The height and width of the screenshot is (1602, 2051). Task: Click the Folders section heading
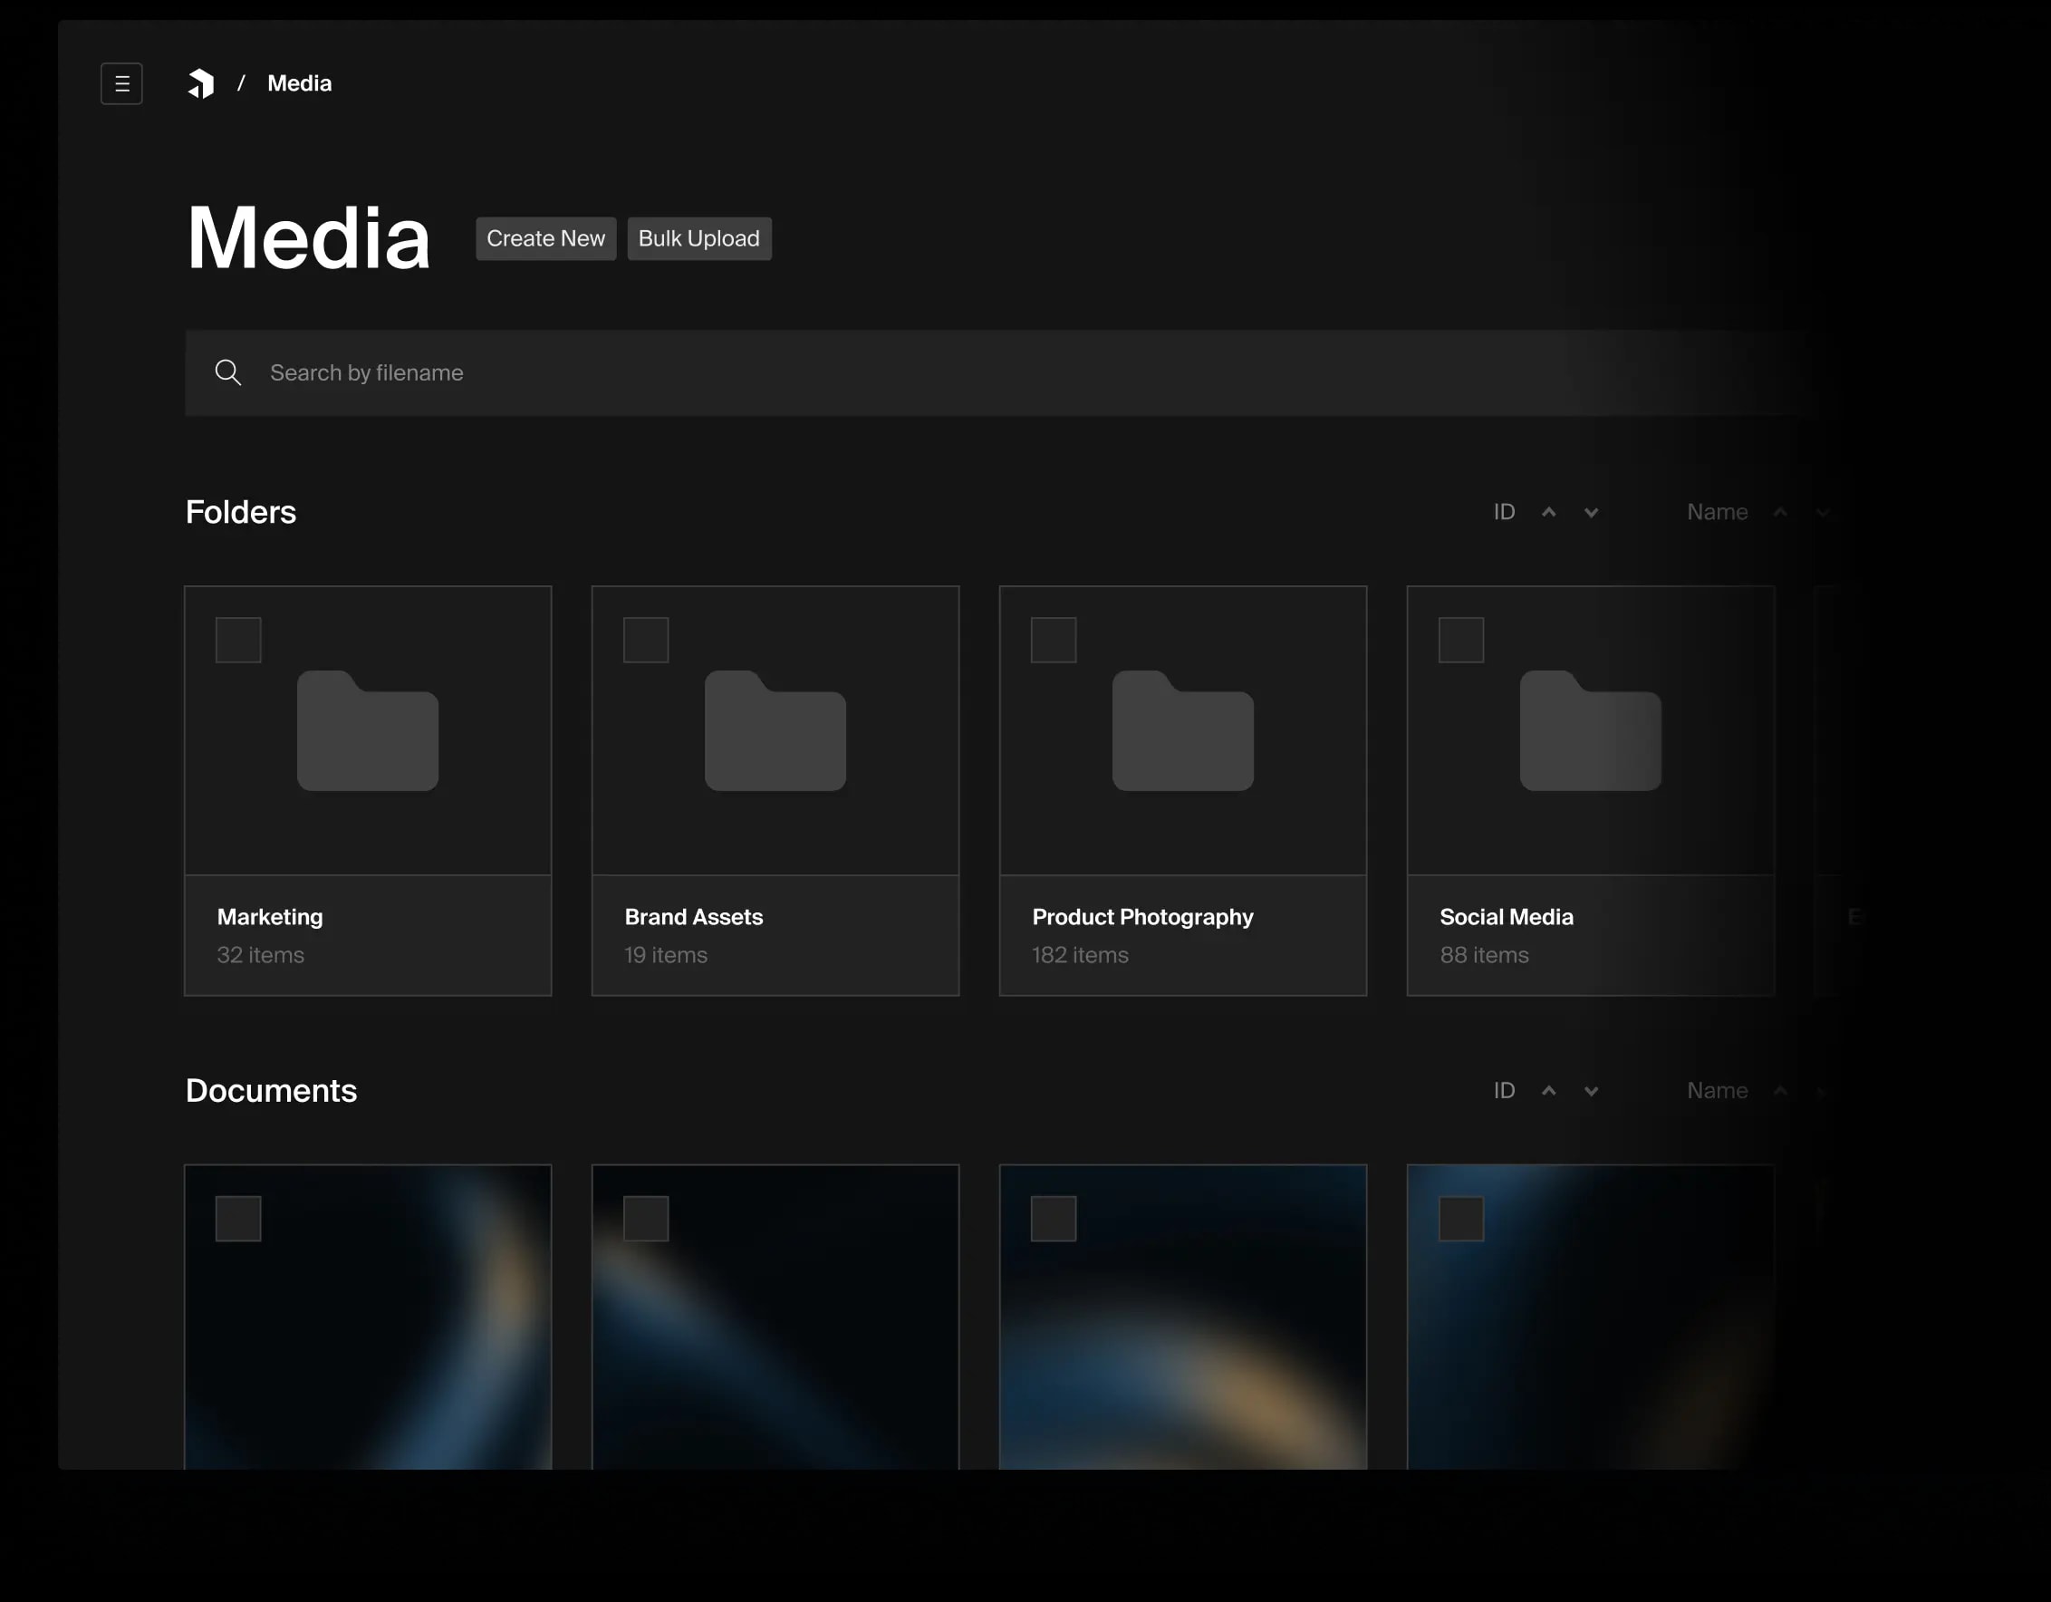(x=240, y=512)
